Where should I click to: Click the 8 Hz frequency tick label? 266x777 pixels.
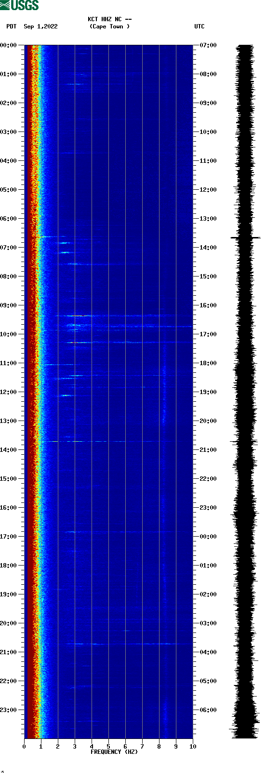159,747
